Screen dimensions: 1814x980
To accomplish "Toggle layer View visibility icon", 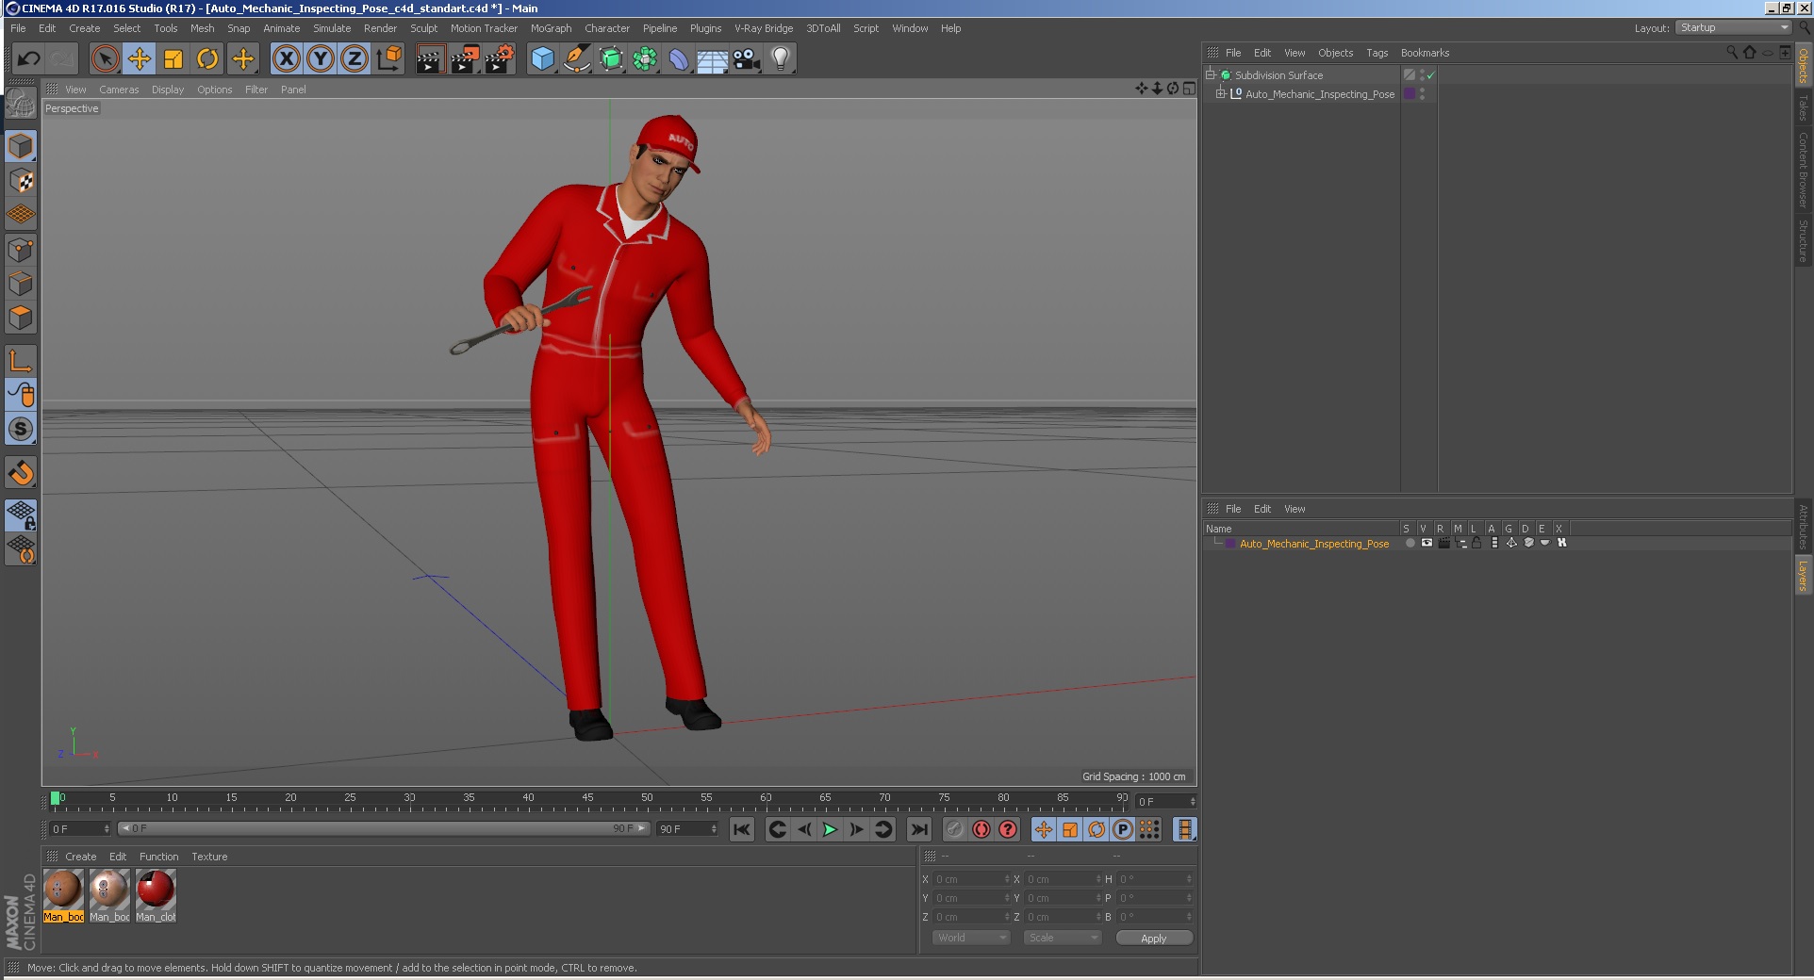I will 1426,543.
